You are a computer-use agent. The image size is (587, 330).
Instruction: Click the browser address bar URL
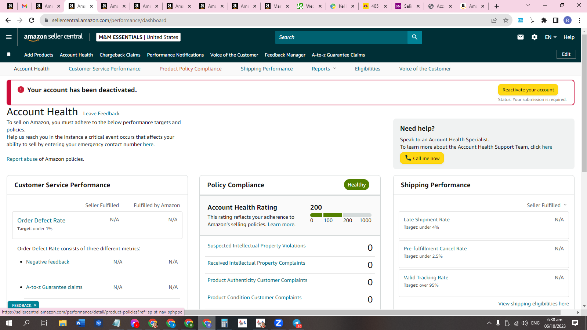point(109,20)
